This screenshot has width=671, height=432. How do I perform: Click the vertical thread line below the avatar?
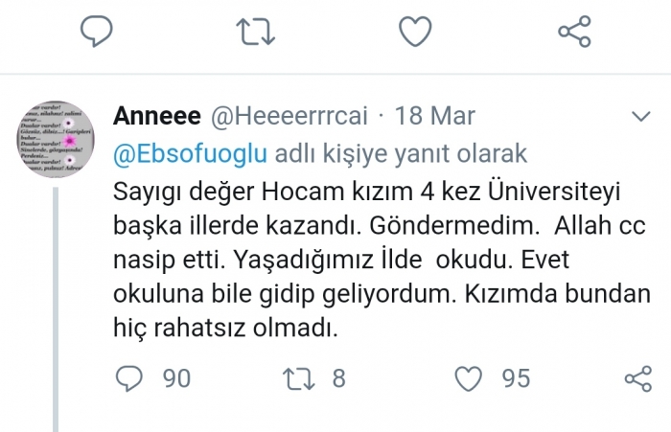pyautogui.click(x=58, y=307)
